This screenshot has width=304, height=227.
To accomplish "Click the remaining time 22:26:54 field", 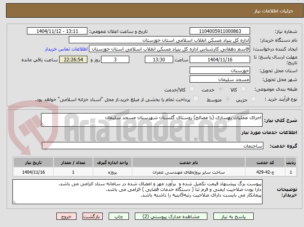I will (73, 59).
